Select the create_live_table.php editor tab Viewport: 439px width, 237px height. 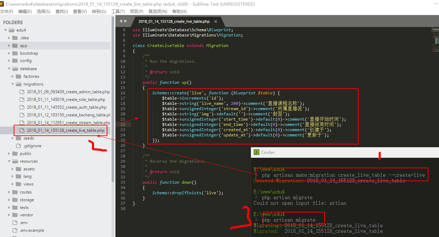pyautogui.click(x=174, y=21)
